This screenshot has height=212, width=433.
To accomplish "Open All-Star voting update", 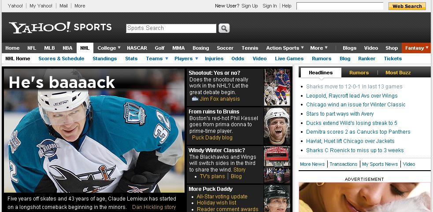I will pyautogui.click(x=222, y=197).
